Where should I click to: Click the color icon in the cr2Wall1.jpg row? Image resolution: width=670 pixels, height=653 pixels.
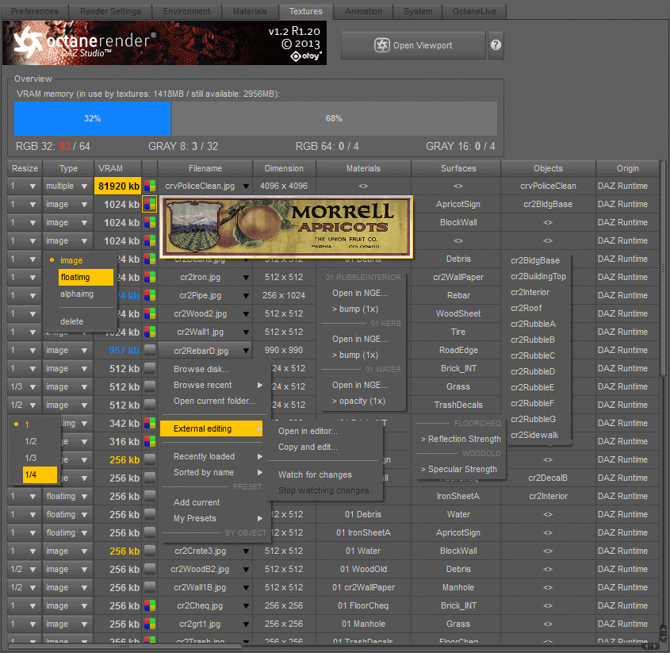coord(150,332)
